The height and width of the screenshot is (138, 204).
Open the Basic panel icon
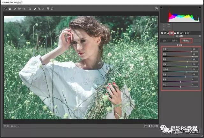162,33
